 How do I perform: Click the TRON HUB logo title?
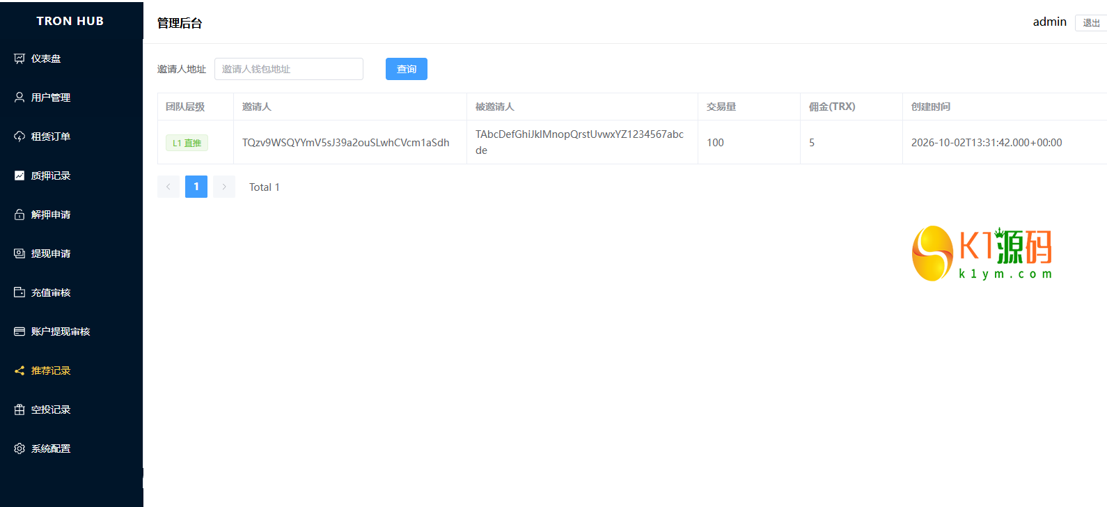[70, 21]
